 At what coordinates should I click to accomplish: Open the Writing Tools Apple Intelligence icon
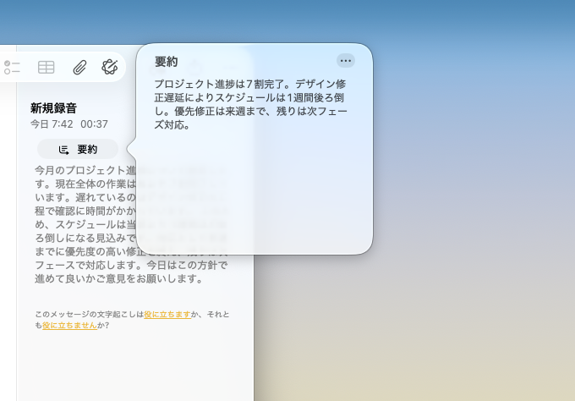click(x=110, y=67)
